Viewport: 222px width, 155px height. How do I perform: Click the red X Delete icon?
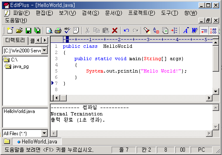click(115, 31)
